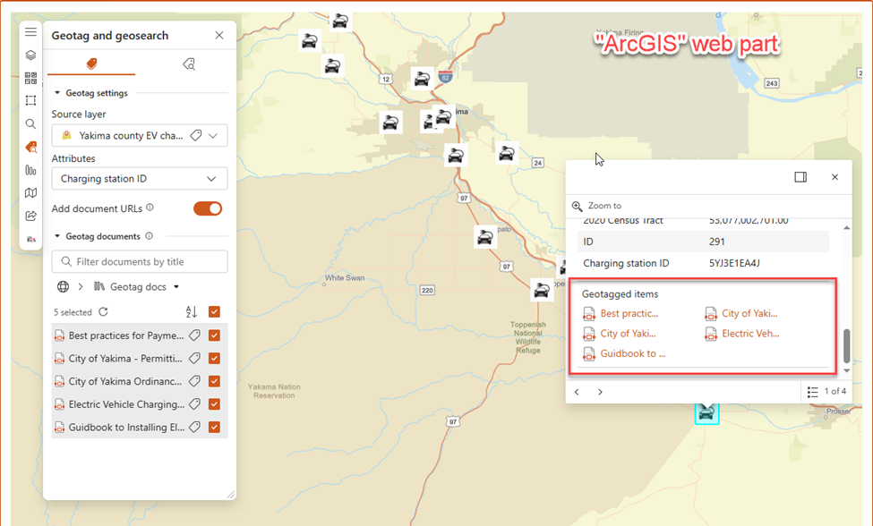Open the folded map icon in the sidebar
Image resolution: width=873 pixels, height=526 pixels.
[30, 193]
